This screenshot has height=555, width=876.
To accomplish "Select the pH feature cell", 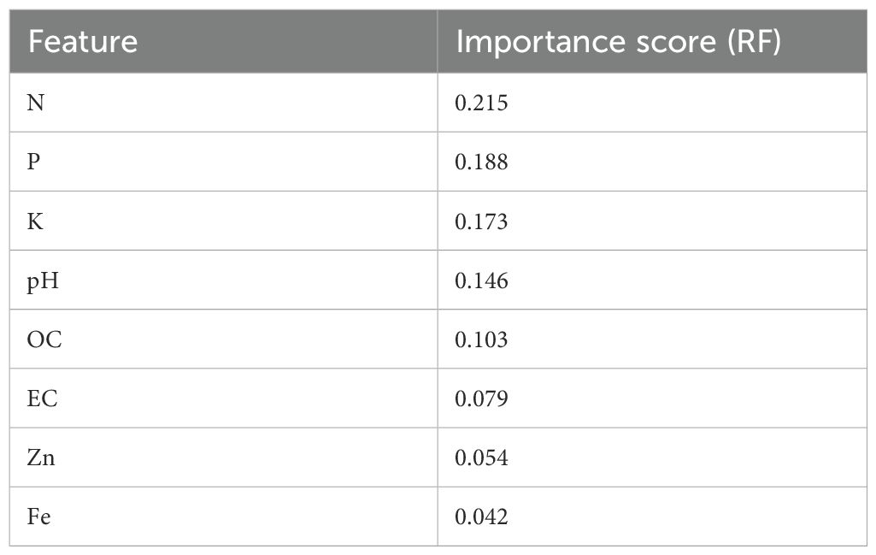I will 40,280.
